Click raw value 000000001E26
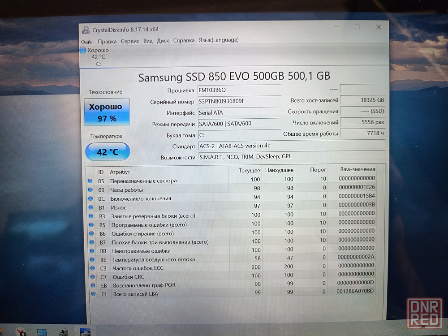Image resolution: width=448 pixels, height=336 pixels. [x=357, y=187]
